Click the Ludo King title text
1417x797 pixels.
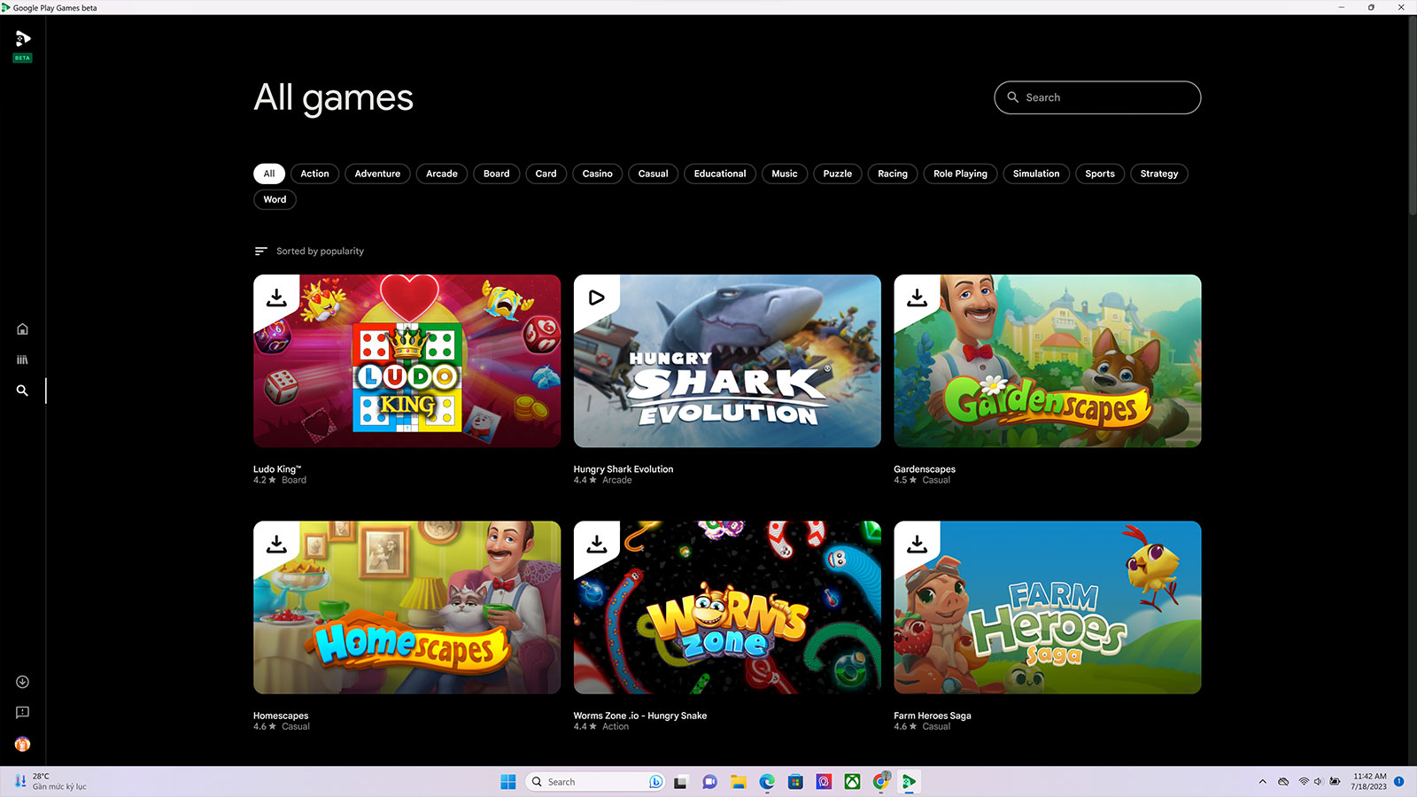(277, 469)
